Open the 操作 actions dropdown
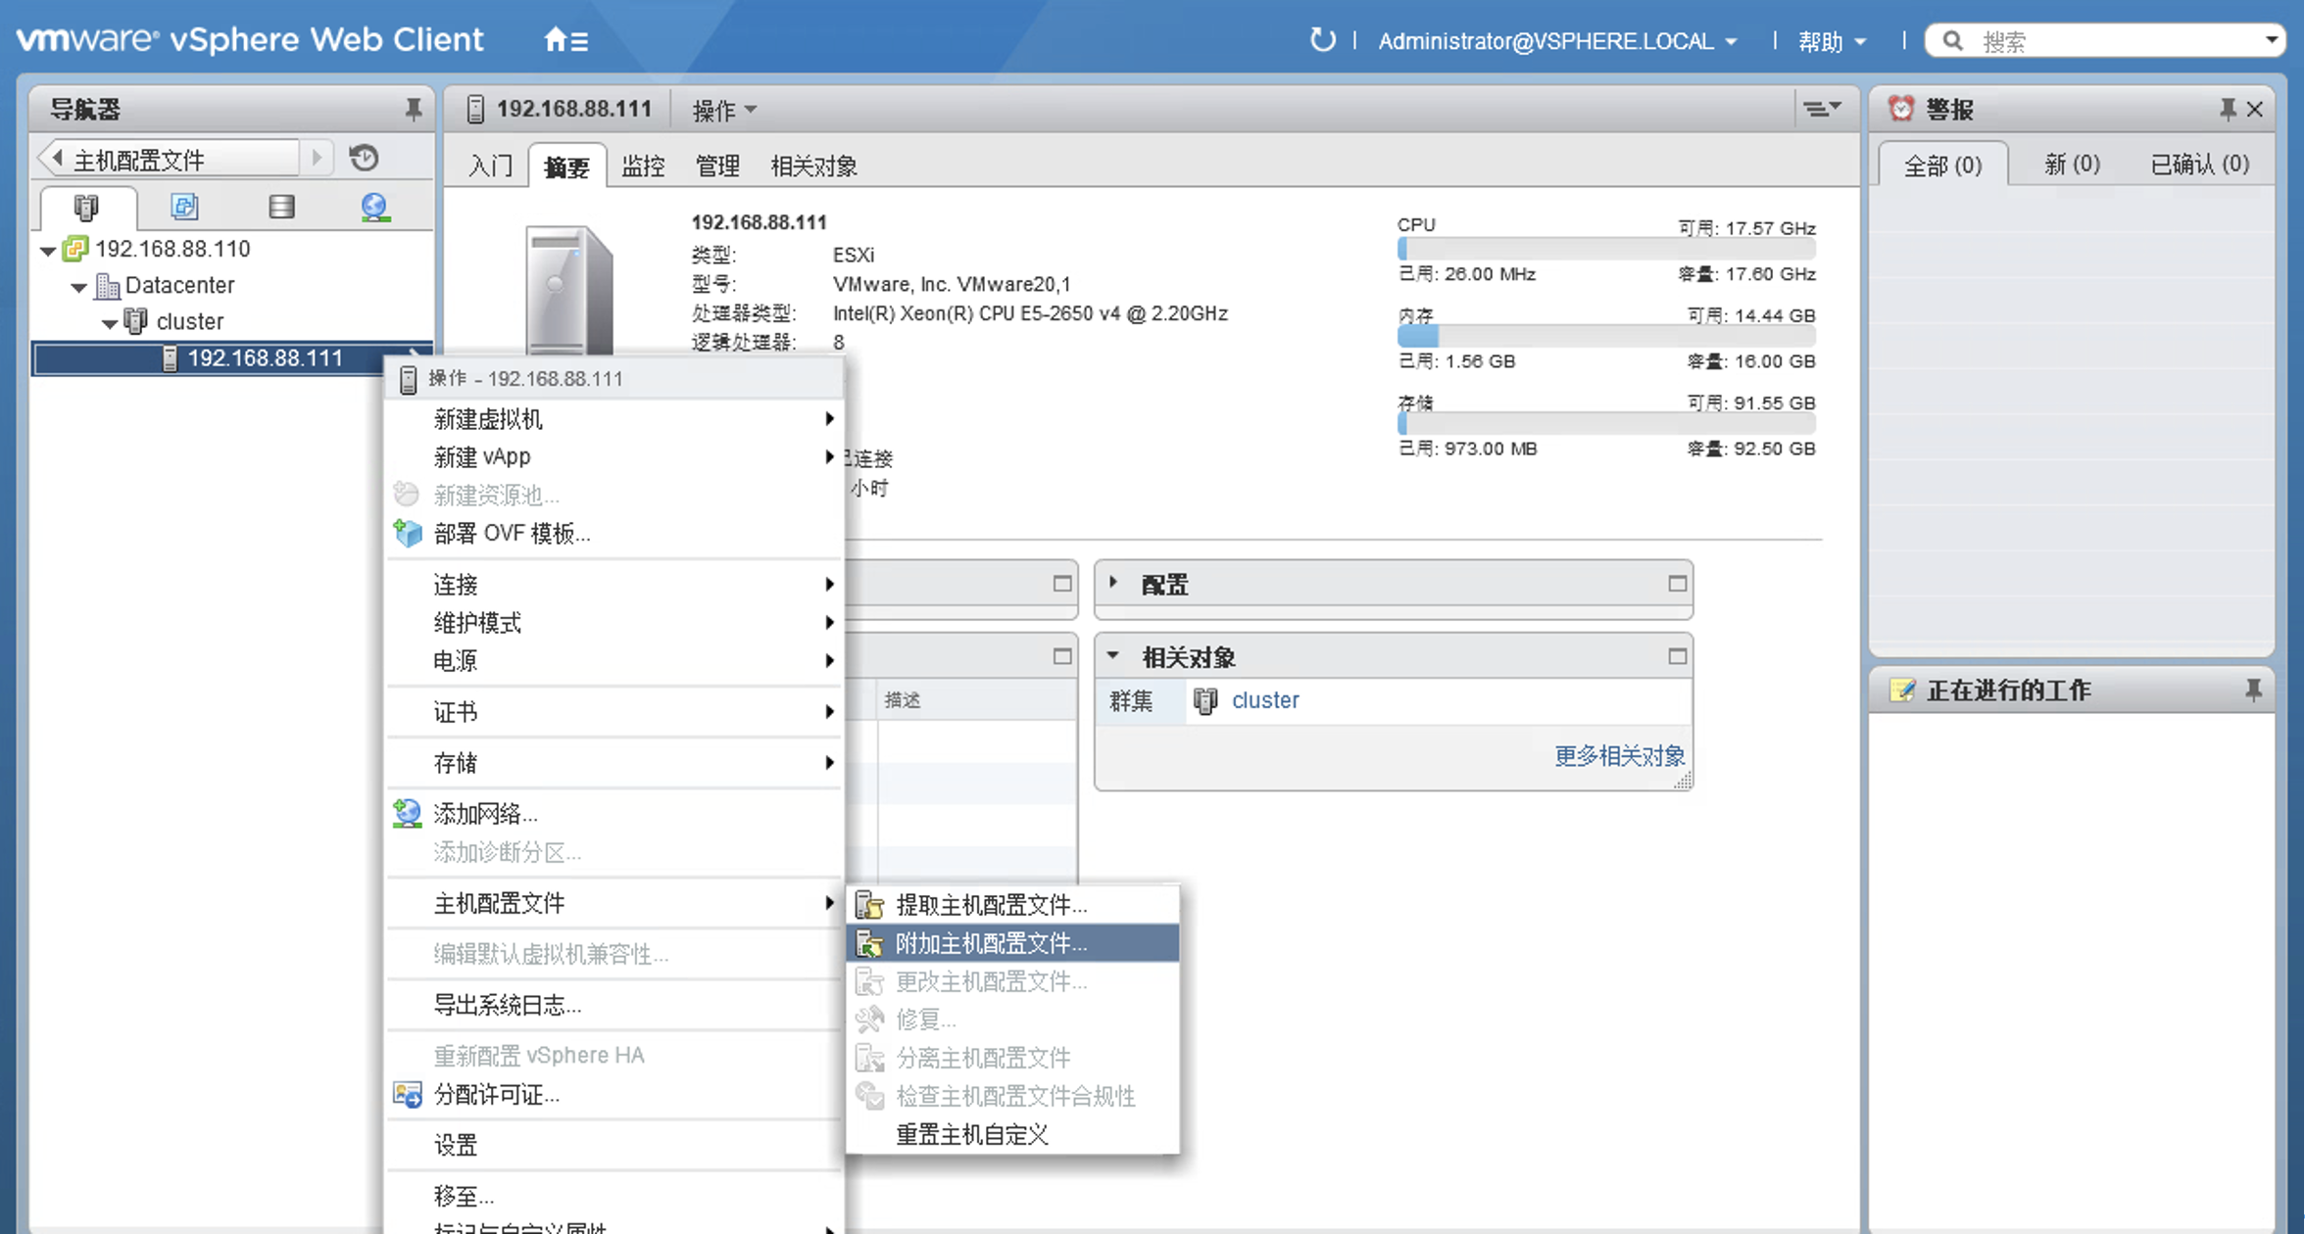This screenshot has height=1234, width=2305. [724, 110]
